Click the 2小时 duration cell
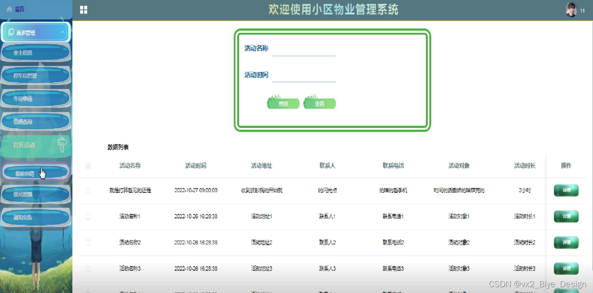Viewport: 593px width, 293px height. point(525,191)
